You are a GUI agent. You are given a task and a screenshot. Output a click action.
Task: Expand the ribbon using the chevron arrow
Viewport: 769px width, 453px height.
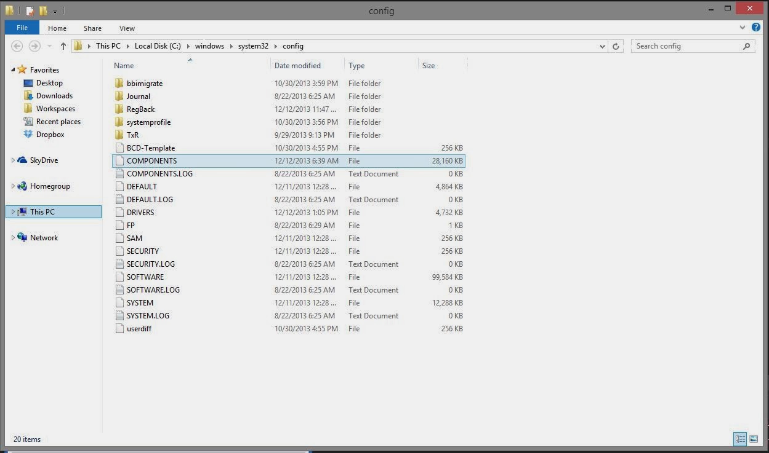[743, 28]
